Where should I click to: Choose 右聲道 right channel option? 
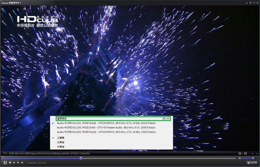tap(111, 147)
